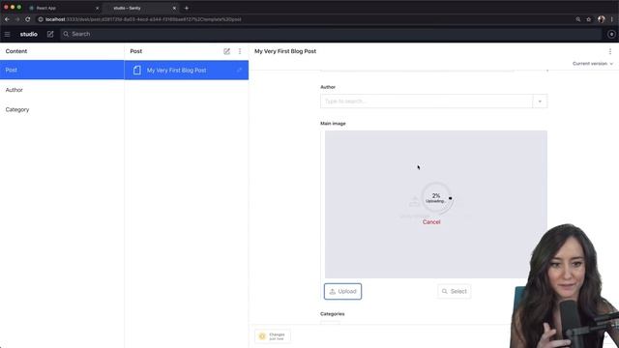
Task: Bookmark this page with star icon
Action: coord(589,19)
